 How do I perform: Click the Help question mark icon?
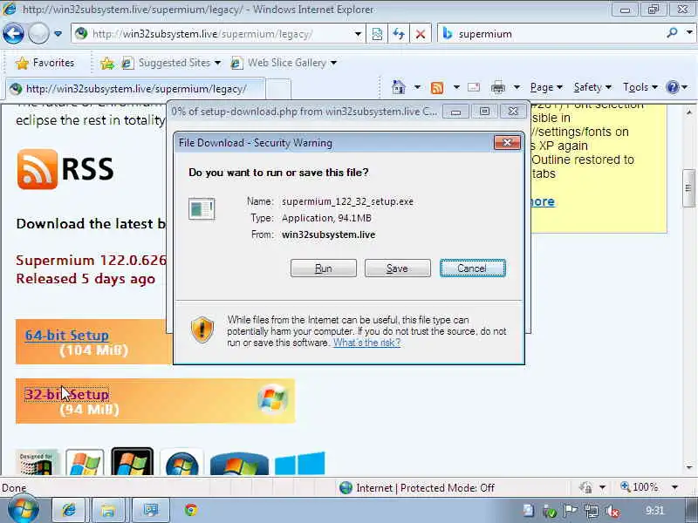tap(672, 87)
